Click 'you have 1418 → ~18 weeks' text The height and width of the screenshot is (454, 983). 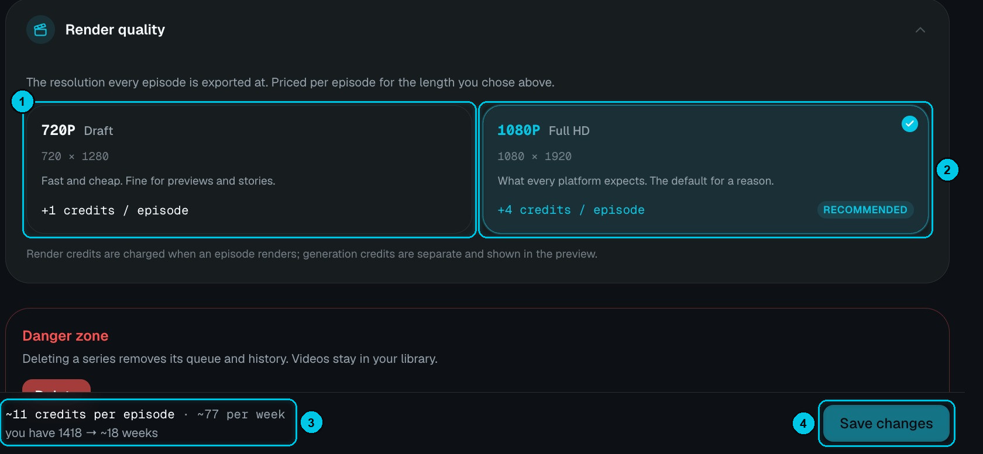pyautogui.click(x=82, y=433)
